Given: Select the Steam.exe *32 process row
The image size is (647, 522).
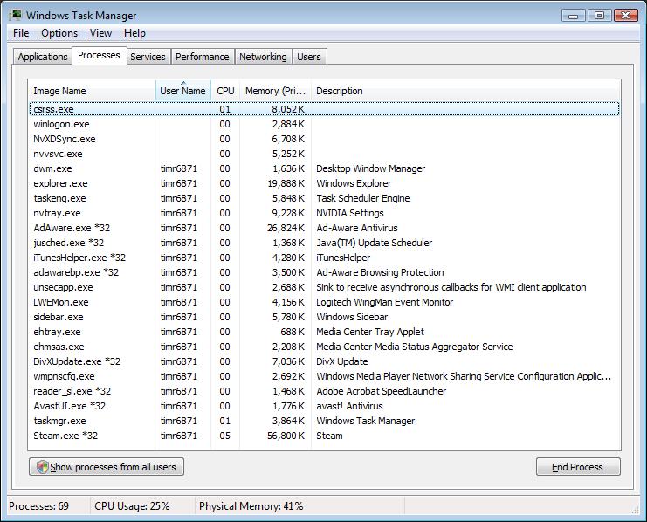Looking at the screenshot, I should pos(65,436).
